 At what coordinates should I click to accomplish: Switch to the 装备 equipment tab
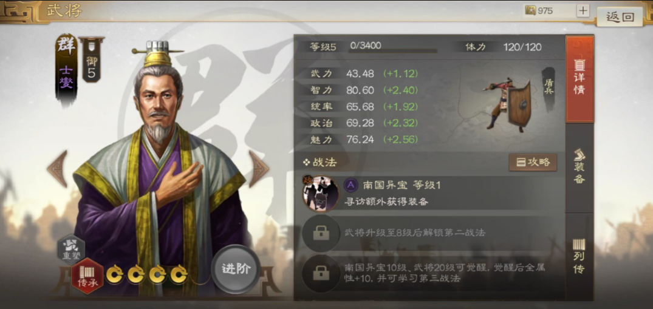(x=579, y=167)
